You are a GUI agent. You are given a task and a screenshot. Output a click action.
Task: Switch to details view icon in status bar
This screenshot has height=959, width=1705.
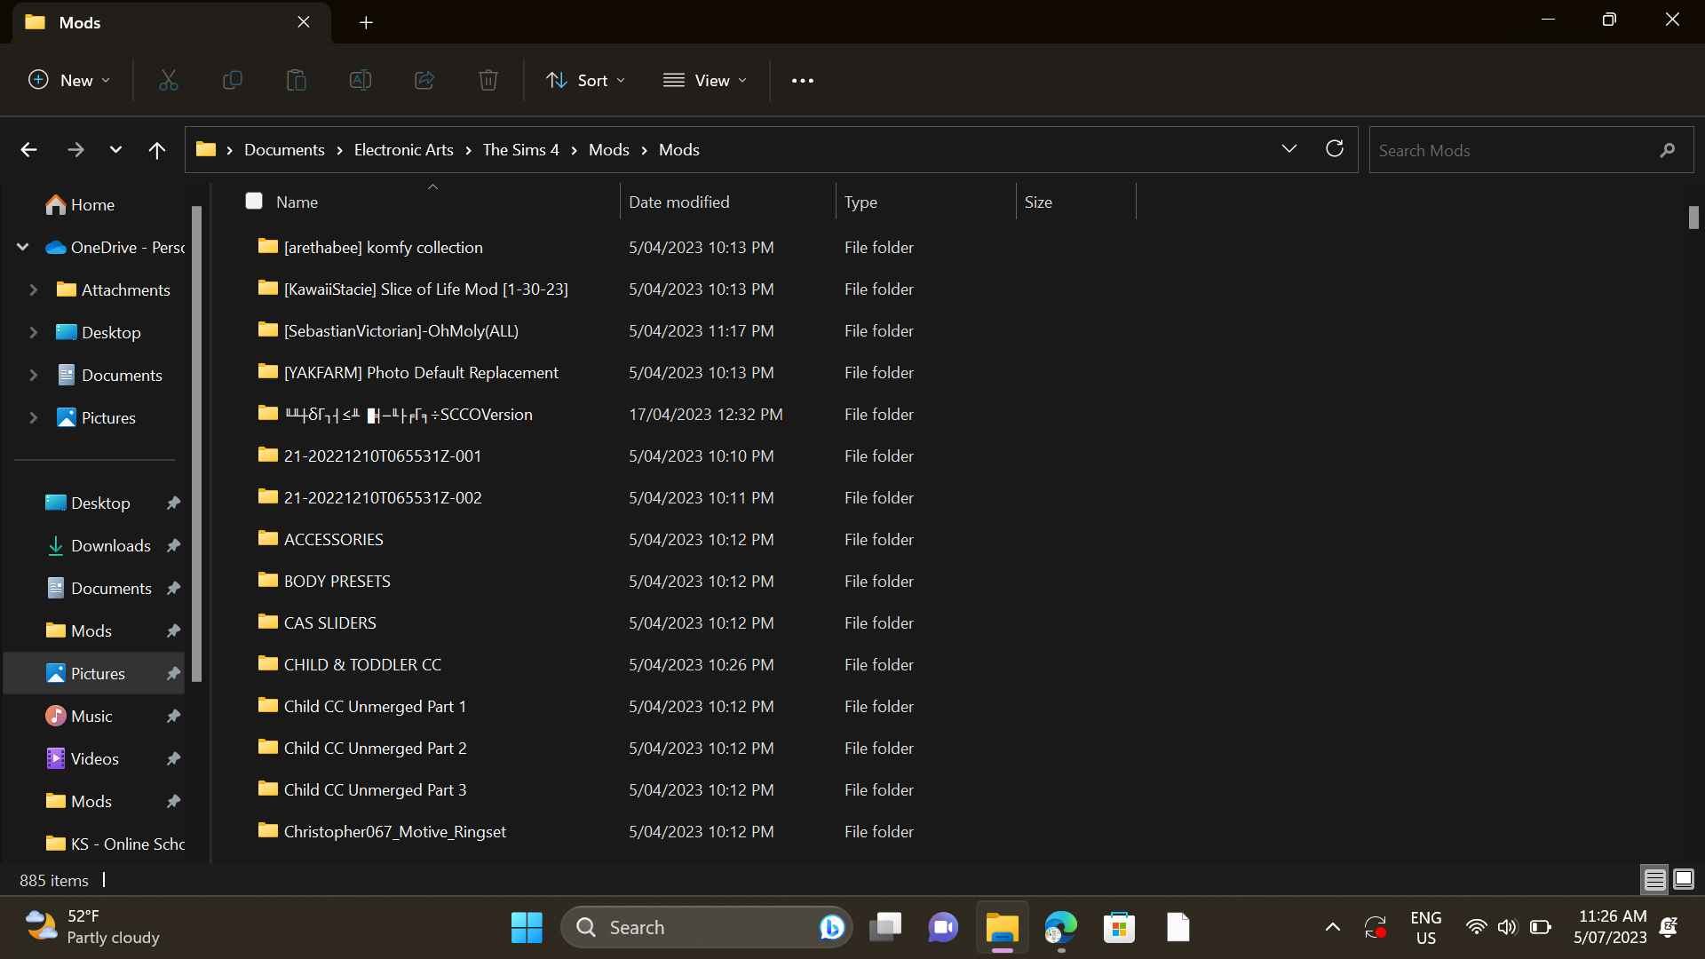click(1655, 880)
